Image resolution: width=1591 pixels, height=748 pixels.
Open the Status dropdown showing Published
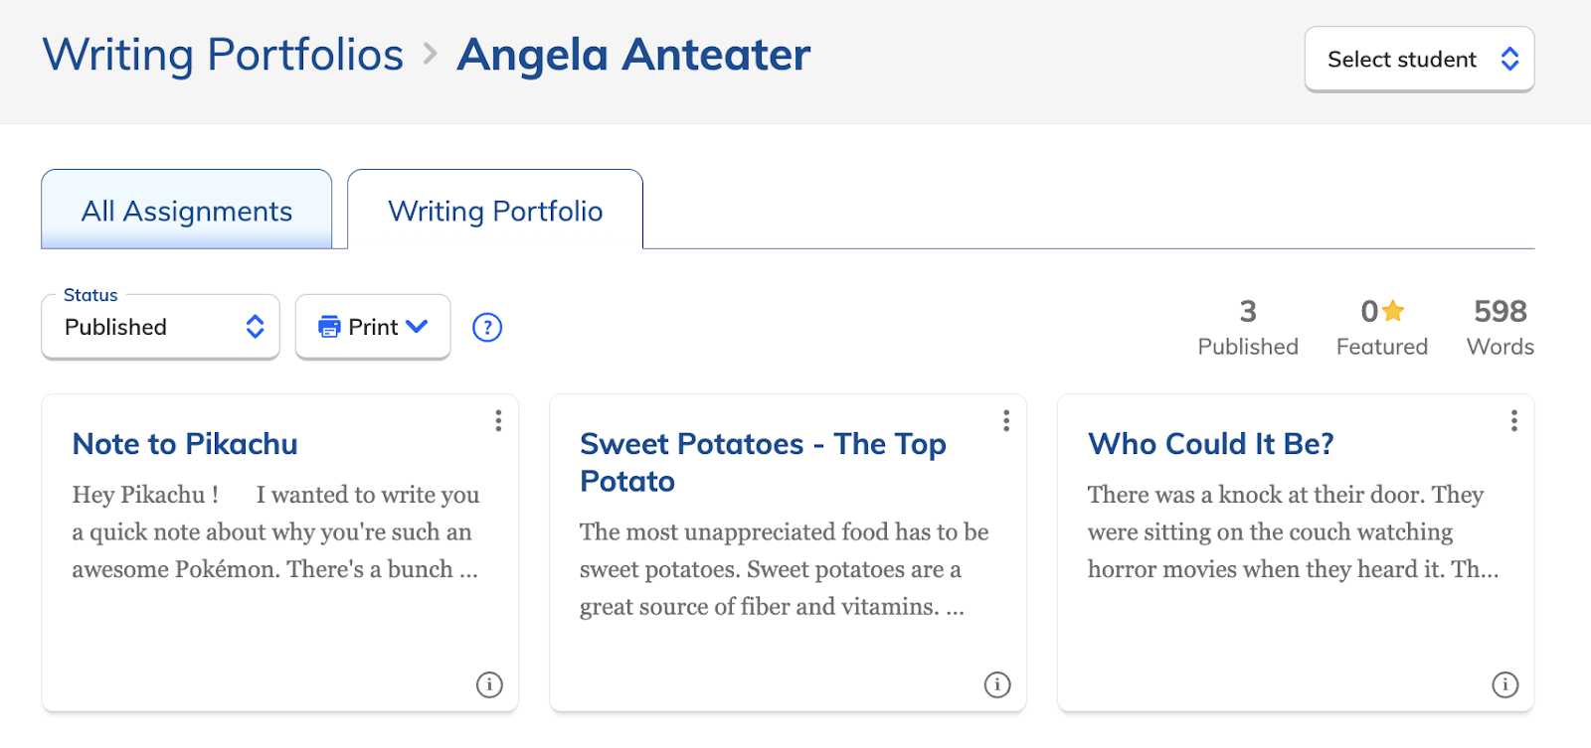coord(159,327)
